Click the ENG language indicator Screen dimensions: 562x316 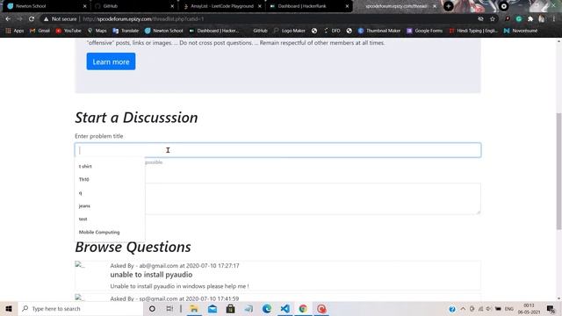pyautogui.click(x=509, y=308)
